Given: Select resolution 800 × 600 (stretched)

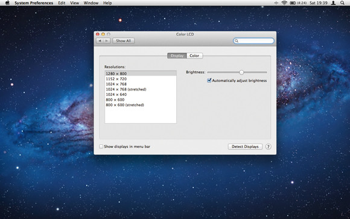Looking at the screenshot, I should 141,105.
